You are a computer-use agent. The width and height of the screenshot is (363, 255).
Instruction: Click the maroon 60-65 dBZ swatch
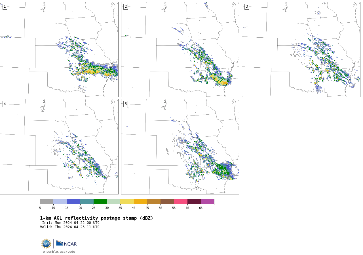pyautogui.click(x=194, y=202)
